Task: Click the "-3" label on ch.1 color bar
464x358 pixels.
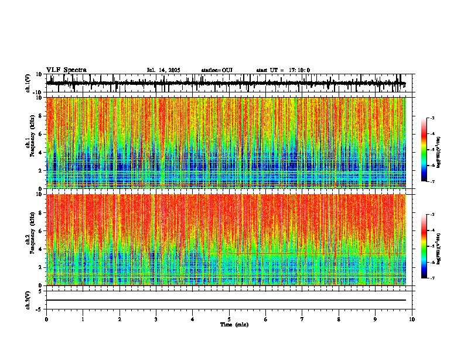Action: tap(432, 118)
